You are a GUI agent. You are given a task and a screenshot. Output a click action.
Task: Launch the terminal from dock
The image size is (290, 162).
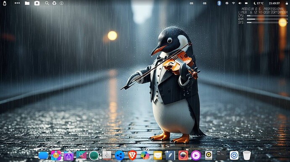point(221,155)
